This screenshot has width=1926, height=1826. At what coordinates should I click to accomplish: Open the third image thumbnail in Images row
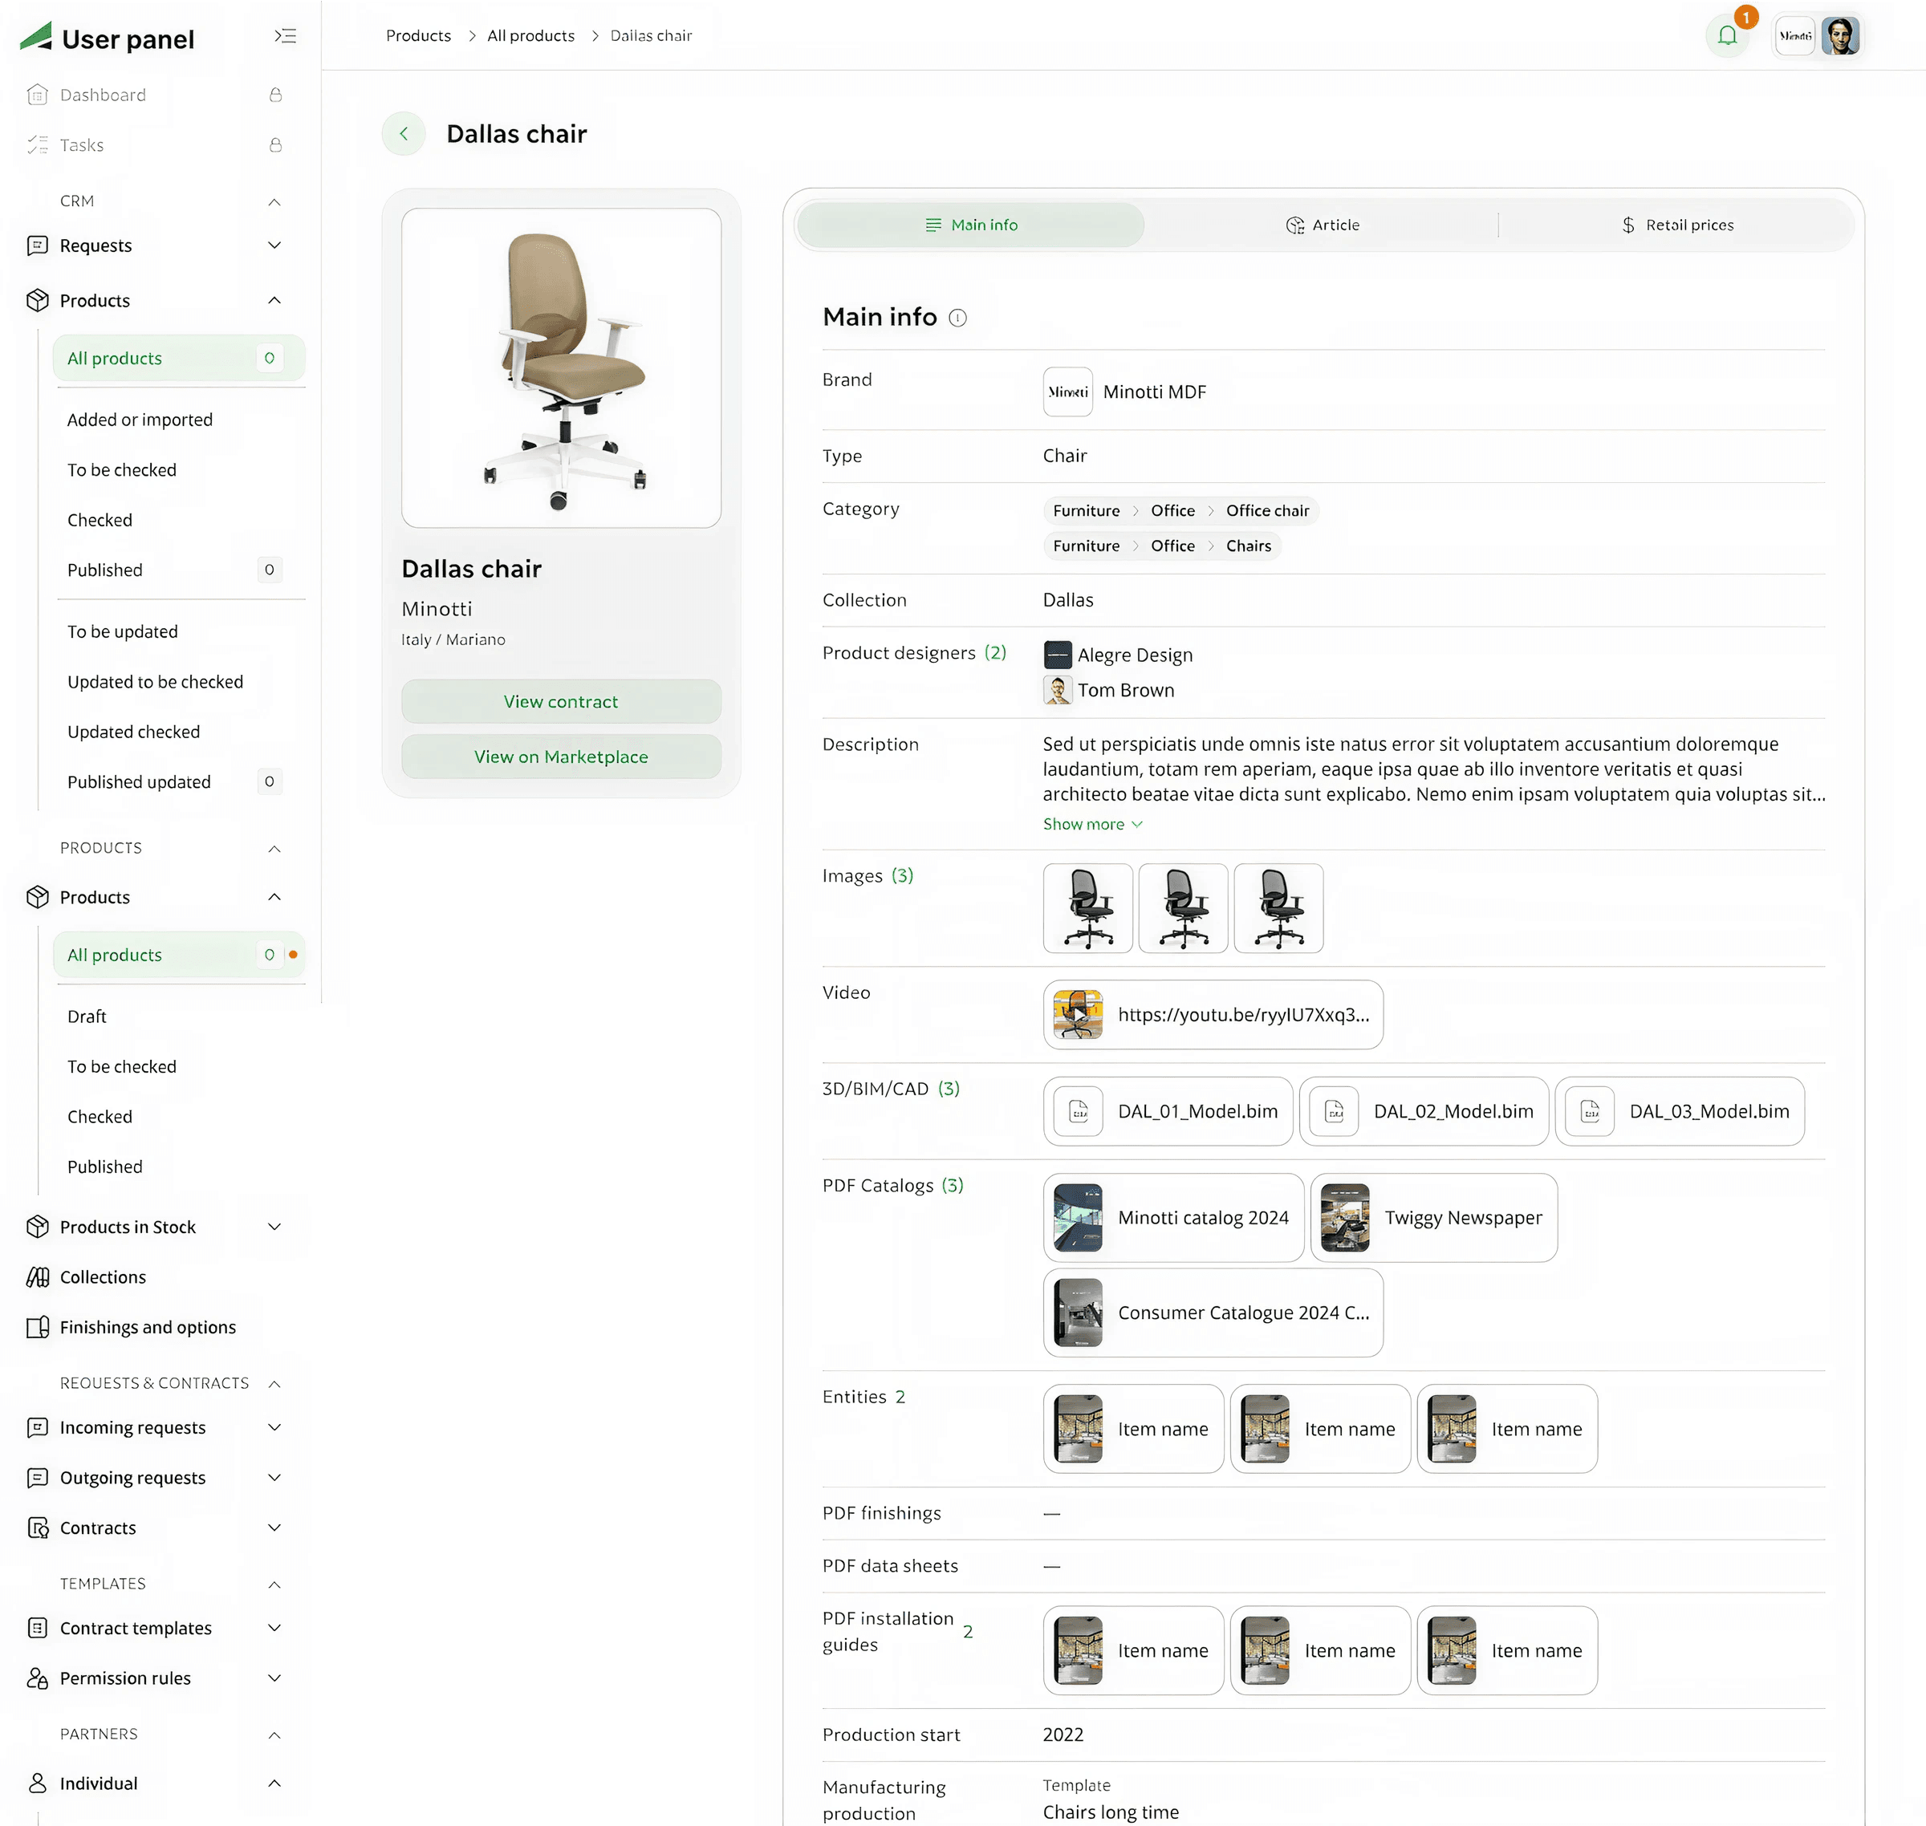pyautogui.click(x=1278, y=908)
